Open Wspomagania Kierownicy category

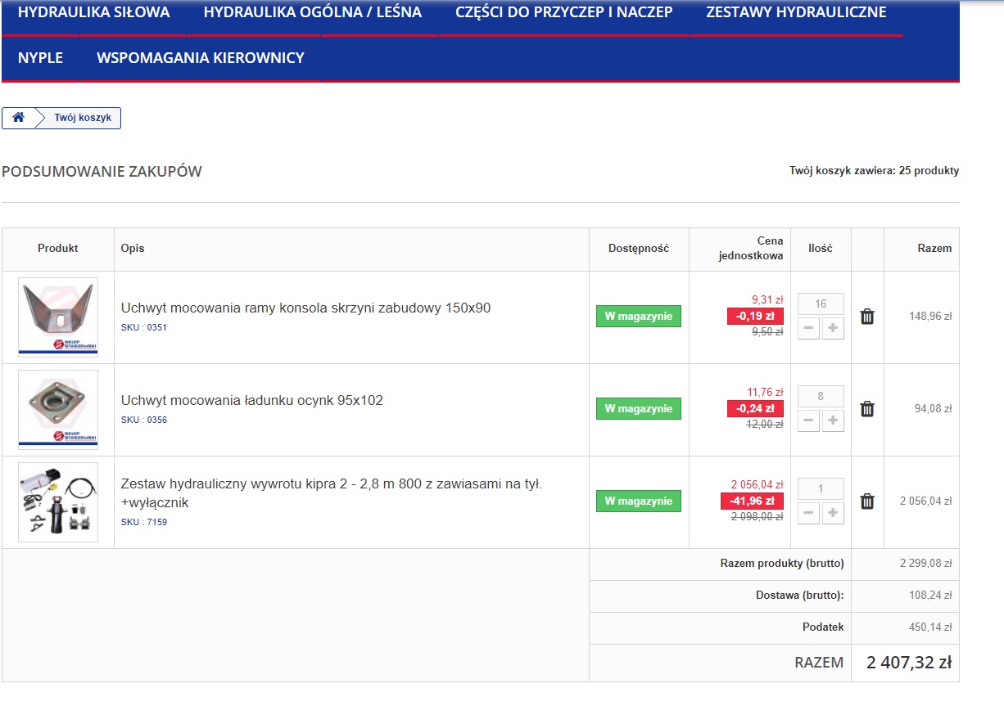tap(201, 58)
